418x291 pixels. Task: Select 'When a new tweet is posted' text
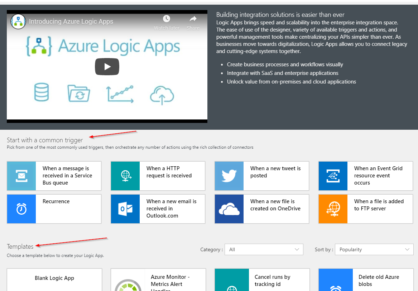(275, 172)
